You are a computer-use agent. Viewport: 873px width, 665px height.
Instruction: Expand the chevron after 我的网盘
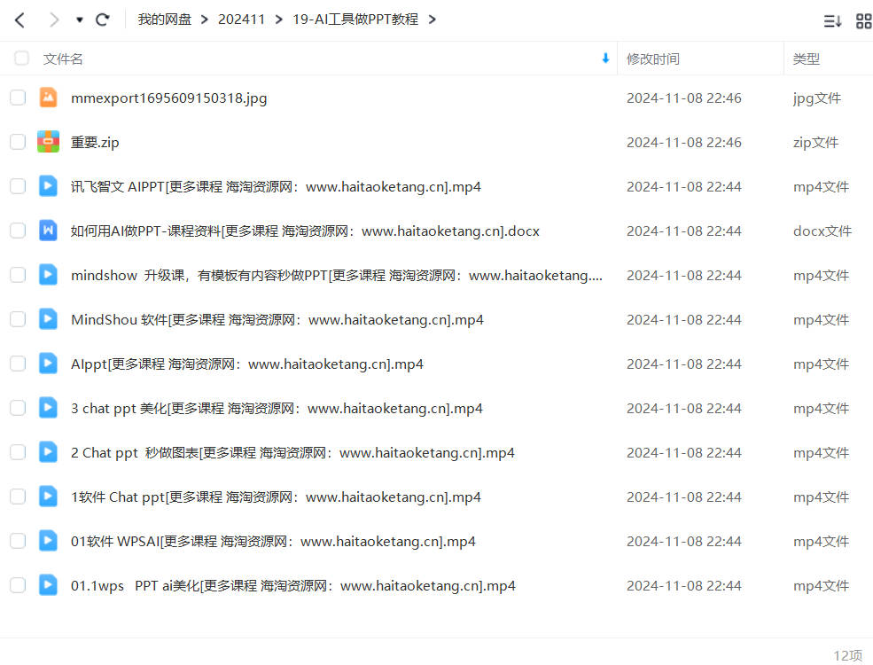pyautogui.click(x=205, y=20)
